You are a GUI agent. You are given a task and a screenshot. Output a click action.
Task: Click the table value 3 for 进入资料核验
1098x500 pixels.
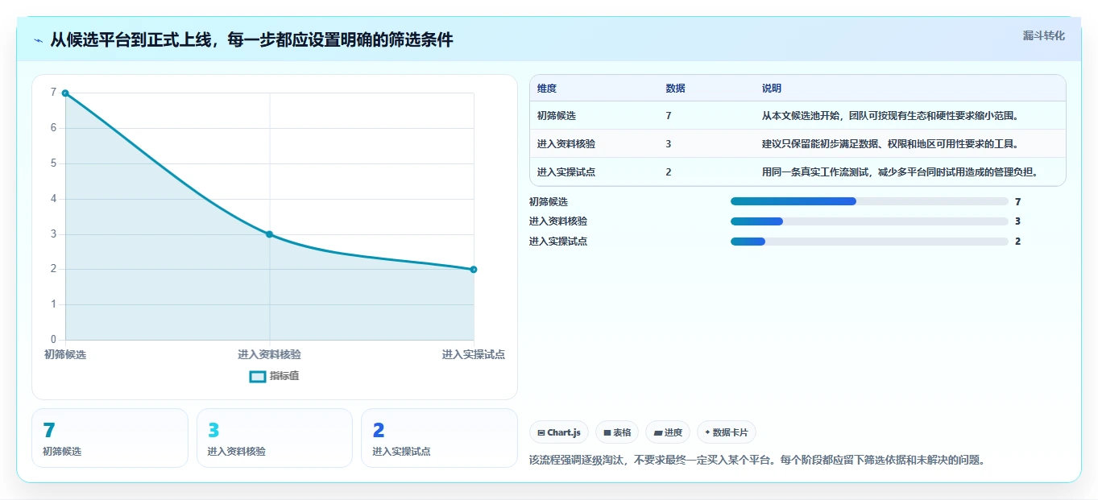pyautogui.click(x=669, y=144)
